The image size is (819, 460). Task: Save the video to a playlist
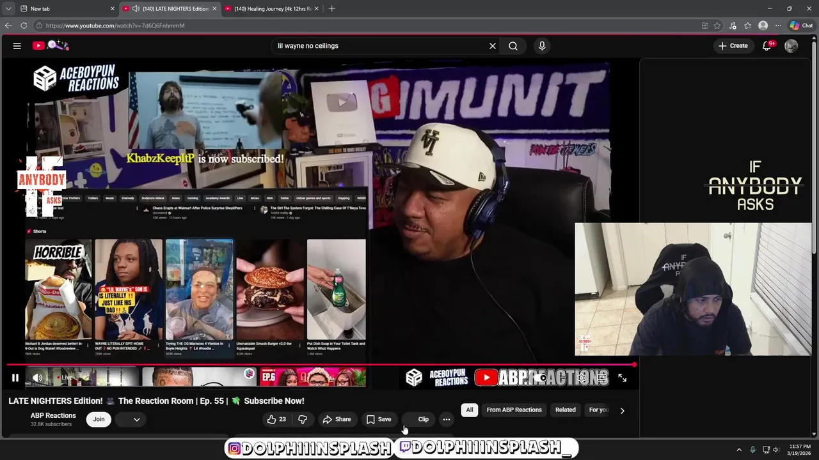pos(379,419)
